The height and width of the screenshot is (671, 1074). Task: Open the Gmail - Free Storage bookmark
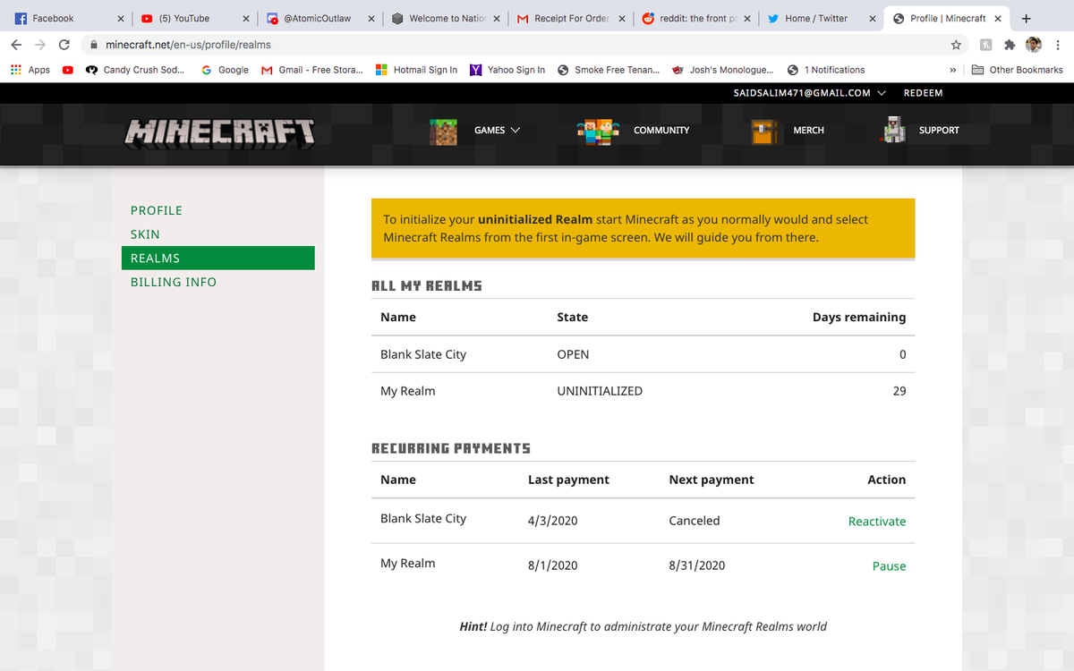[311, 70]
